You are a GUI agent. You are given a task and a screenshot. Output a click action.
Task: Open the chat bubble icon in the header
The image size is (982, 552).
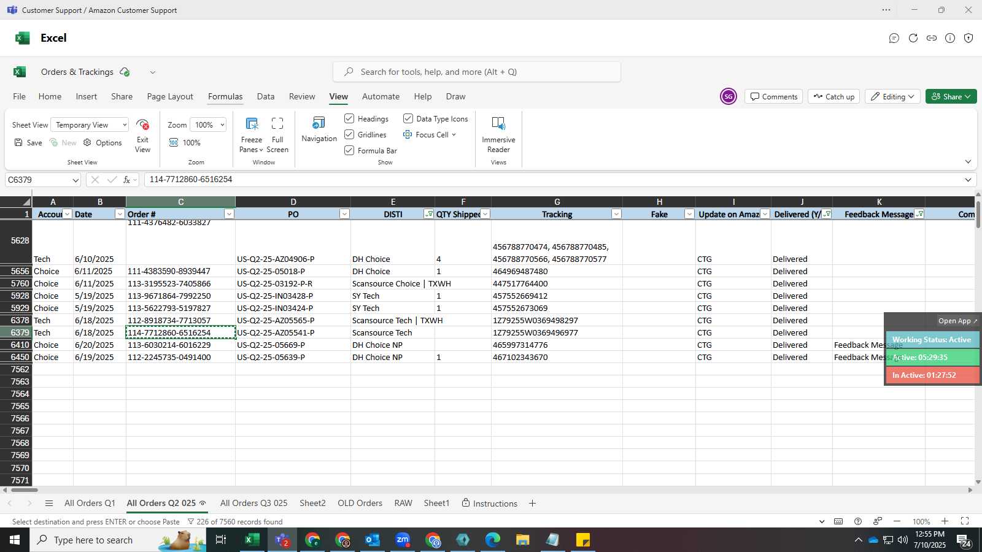[894, 38]
